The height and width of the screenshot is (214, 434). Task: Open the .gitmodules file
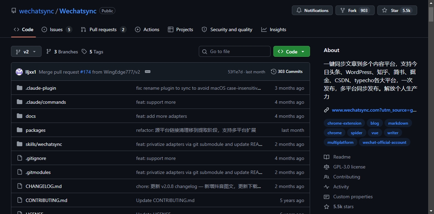pyautogui.click(x=38, y=172)
